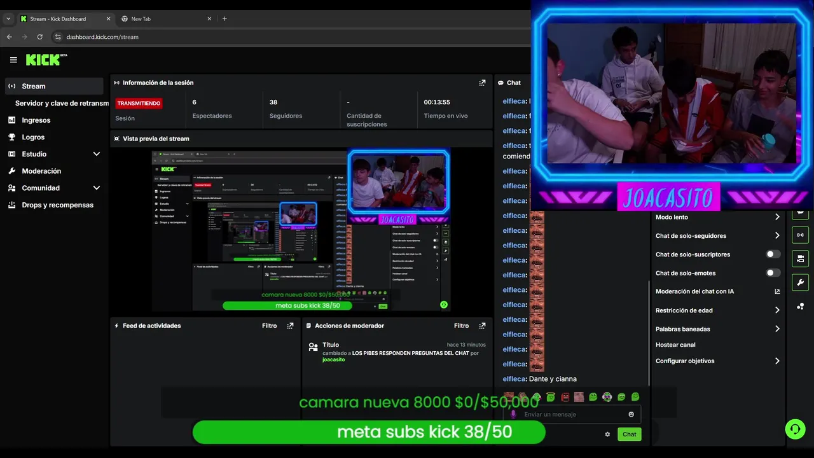This screenshot has width=814, height=458.
Task: Switch to Stream - Kick Dashboard tab
Action: 65,18
